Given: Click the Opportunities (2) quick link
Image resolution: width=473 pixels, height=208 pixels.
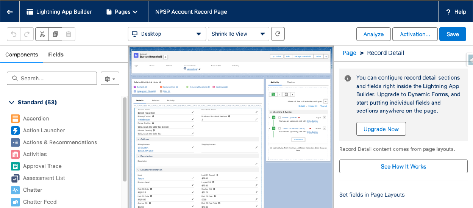Looking at the screenshot, I should [170, 87].
